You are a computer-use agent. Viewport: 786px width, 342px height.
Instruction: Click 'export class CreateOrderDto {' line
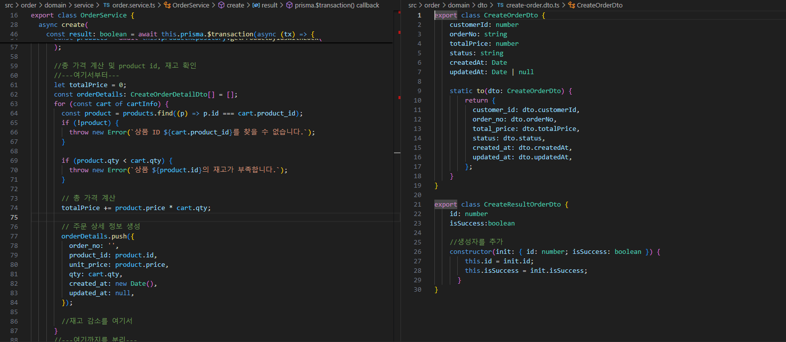490,15
